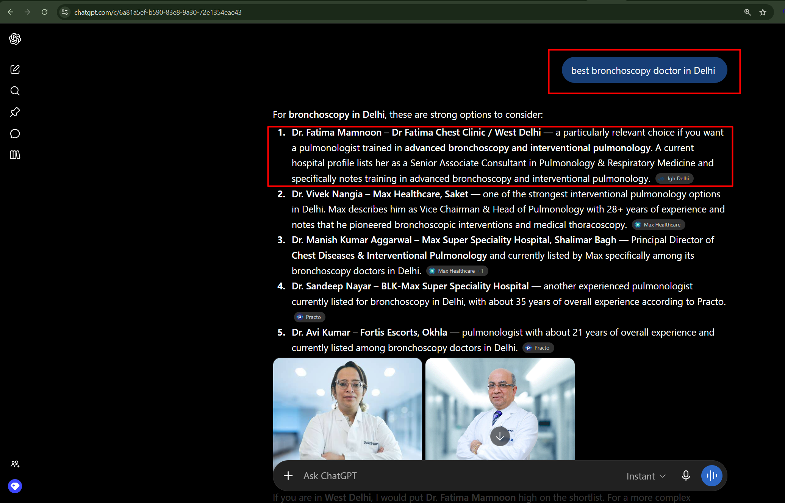Screen dimensions: 785x503
Task: Click the intro line 'For bronchoscopy in Delhi, these are strong options'
Action: point(408,114)
